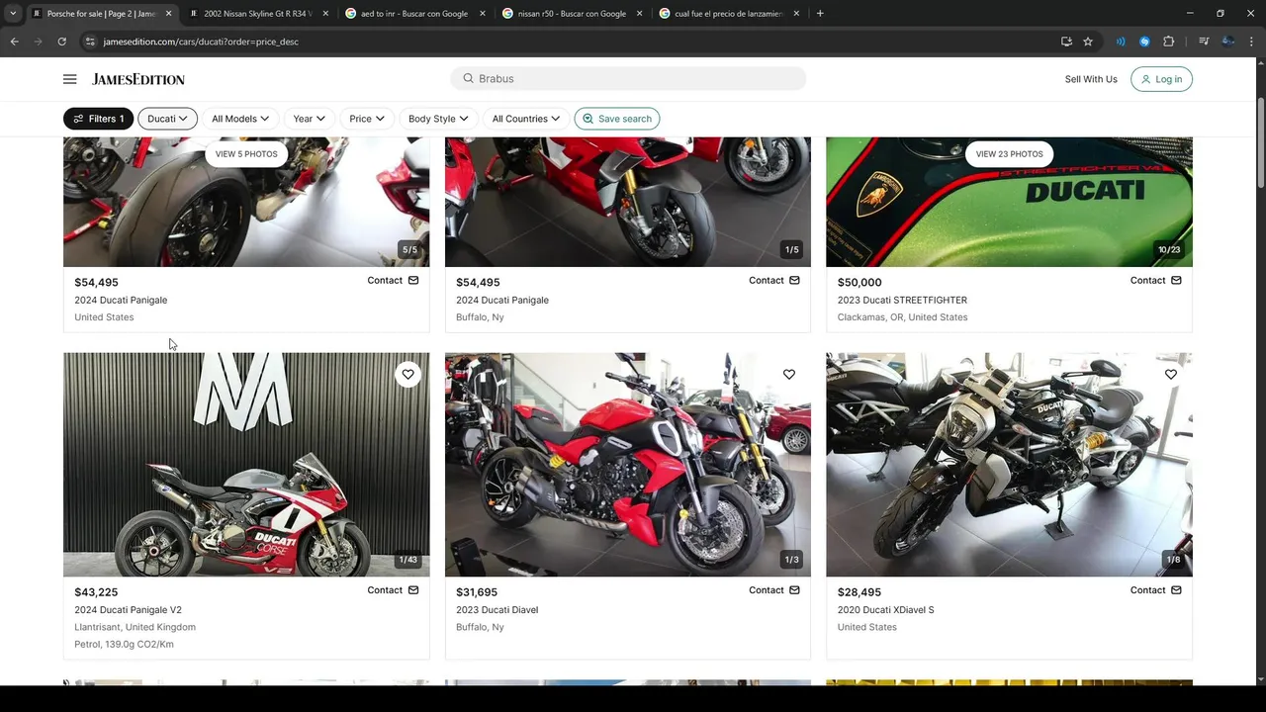Open the 2024 Ducati Panigale V2 photo

tap(246, 465)
